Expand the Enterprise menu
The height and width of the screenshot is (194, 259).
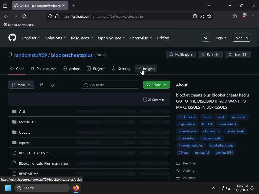(141, 38)
